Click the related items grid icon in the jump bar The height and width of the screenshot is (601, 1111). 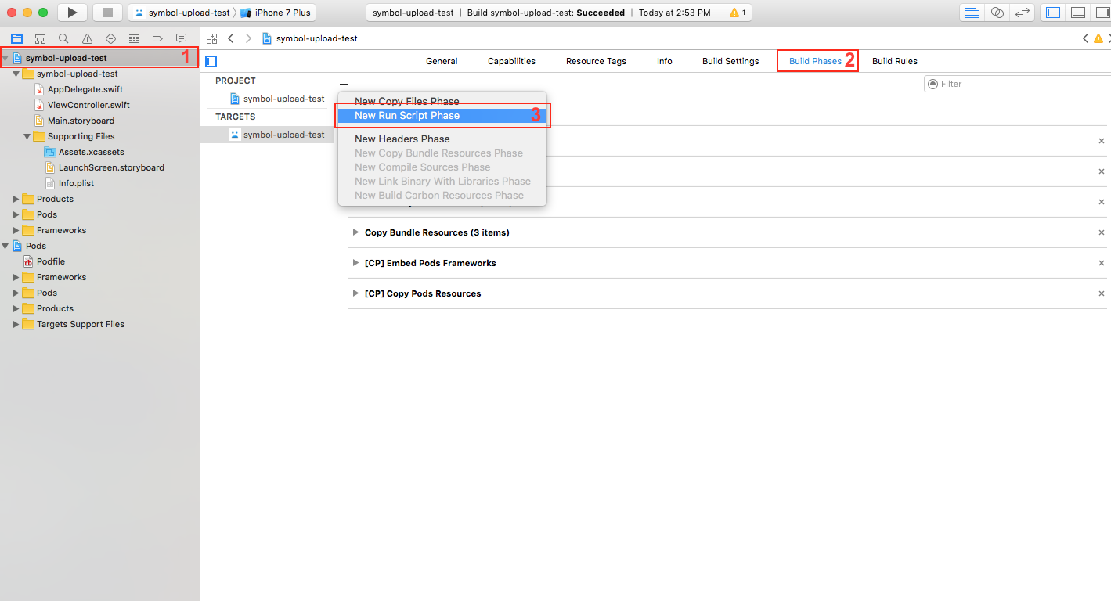(211, 38)
